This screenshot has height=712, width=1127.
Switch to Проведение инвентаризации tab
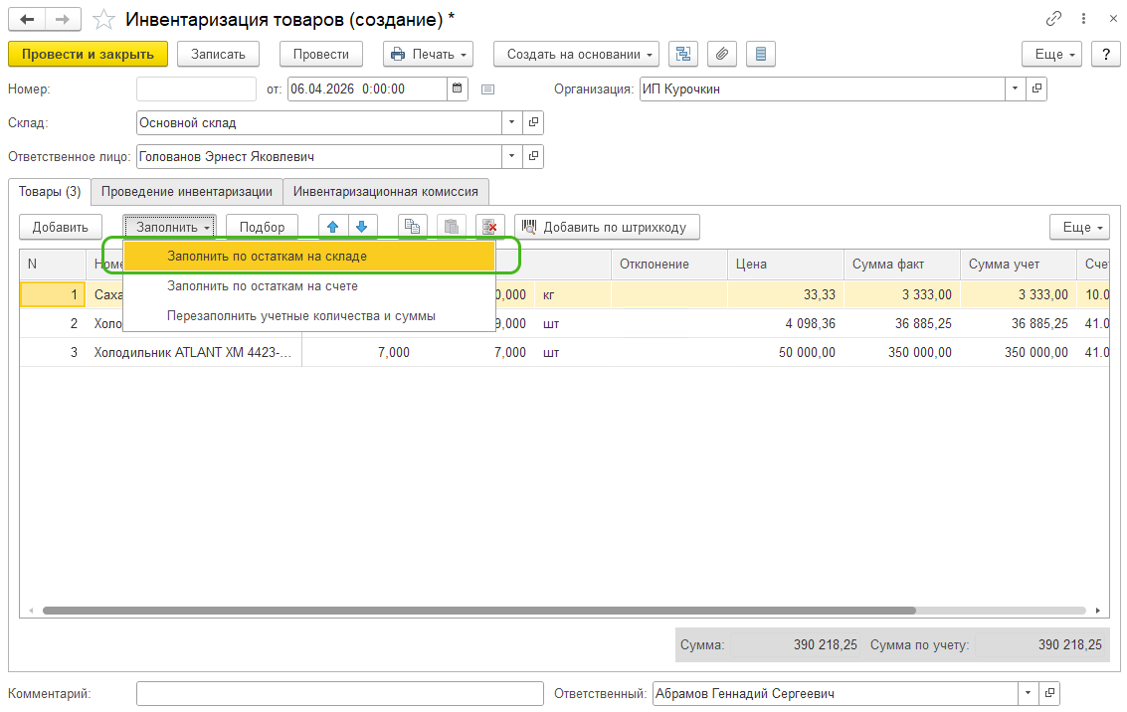coord(186,191)
